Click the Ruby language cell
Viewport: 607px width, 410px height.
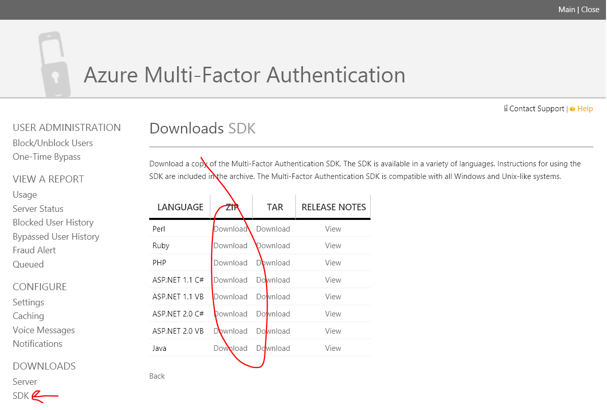tap(161, 246)
